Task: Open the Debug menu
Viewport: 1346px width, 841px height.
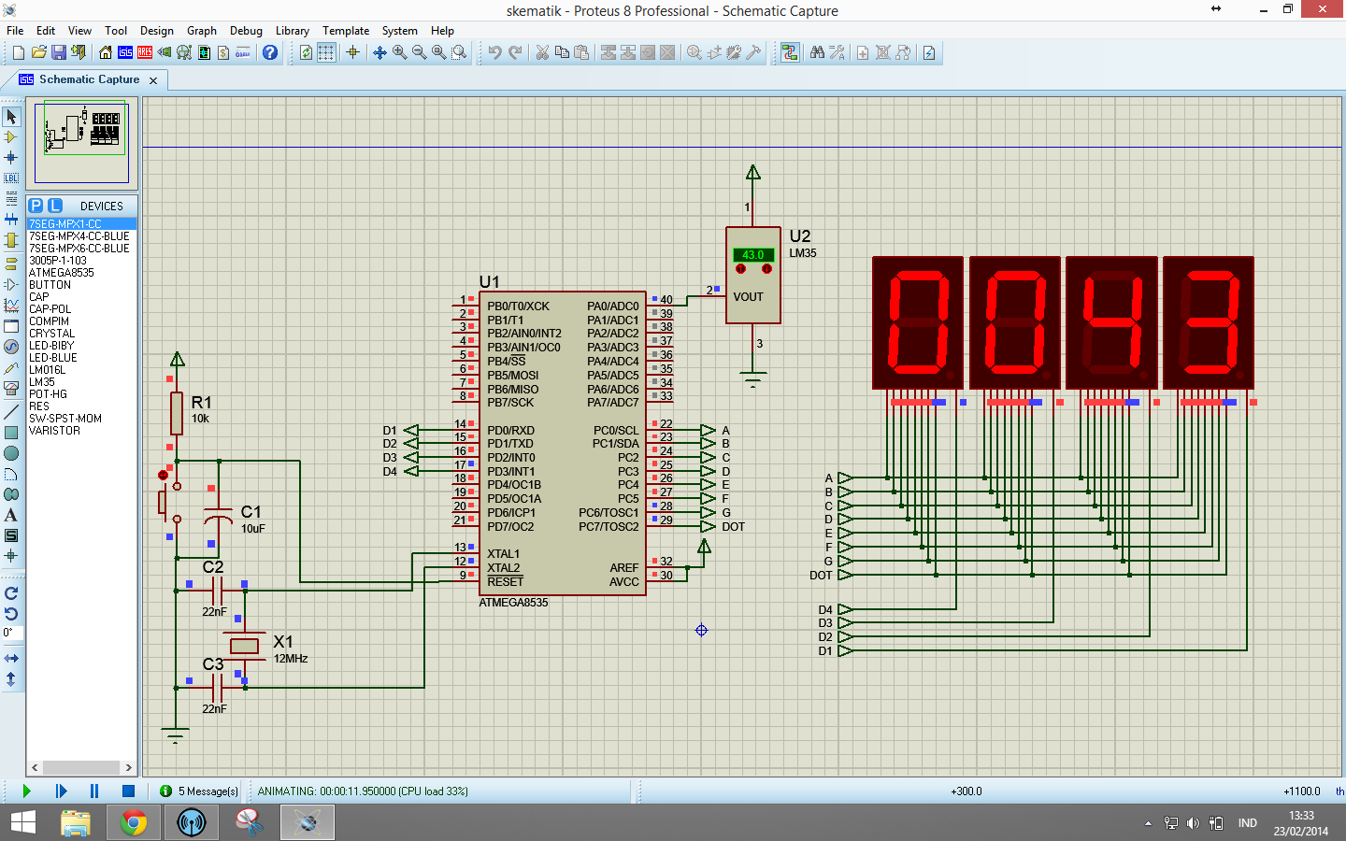Action: 246,31
